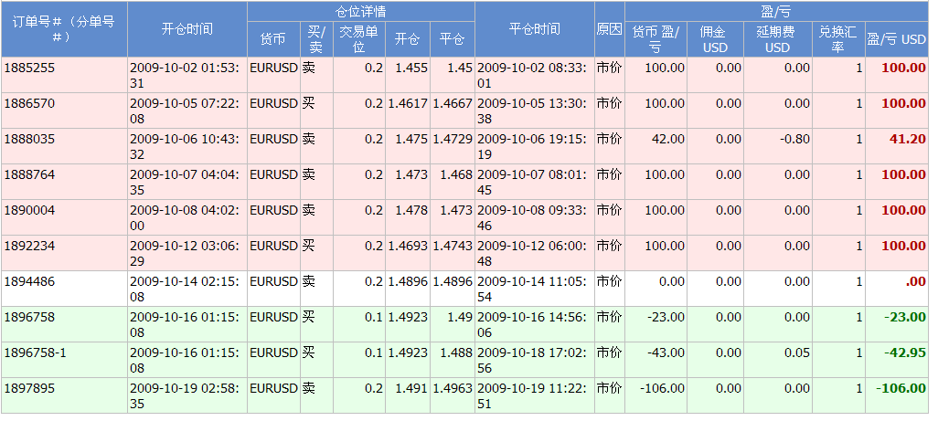Click the 延期费 USD column header
This screenshot has height=421, width=938.
pos(777,40)
